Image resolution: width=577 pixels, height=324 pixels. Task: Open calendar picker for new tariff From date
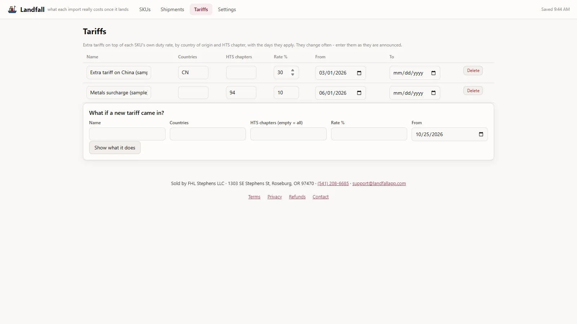tap(481, 134)
